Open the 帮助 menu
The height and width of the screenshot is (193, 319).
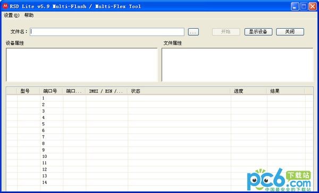29,15
